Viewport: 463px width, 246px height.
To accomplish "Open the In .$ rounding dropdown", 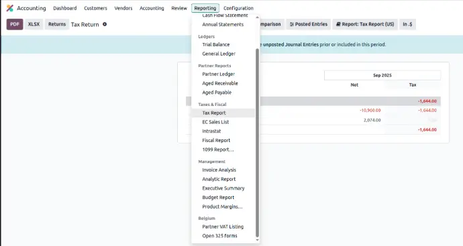I will (407, 24).
